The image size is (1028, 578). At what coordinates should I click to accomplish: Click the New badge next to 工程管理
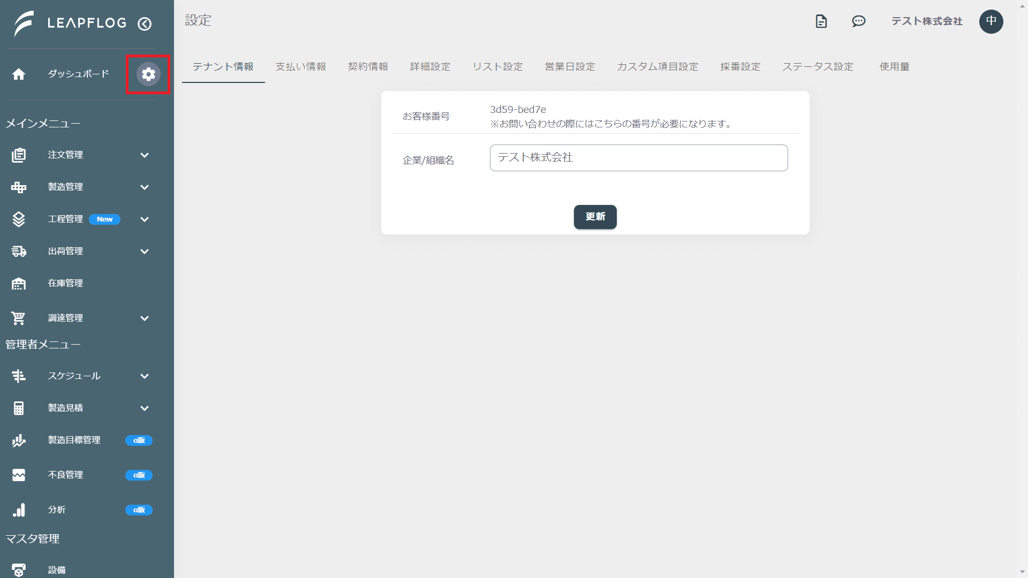point(104,219)
